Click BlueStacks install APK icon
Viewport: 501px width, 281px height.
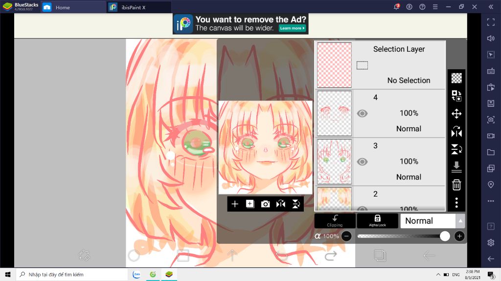(x=491, y=103)
